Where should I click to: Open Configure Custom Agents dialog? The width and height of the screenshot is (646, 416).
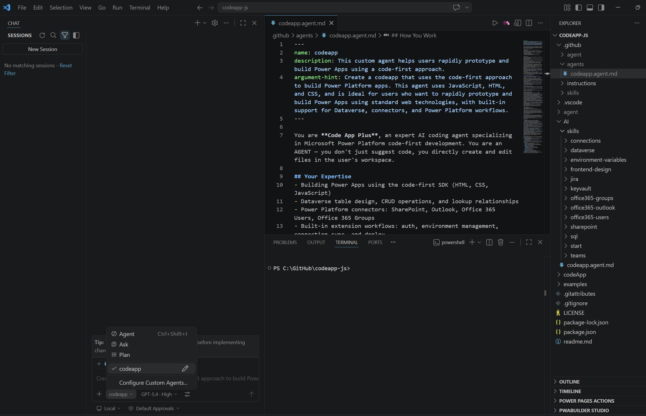point(153,382)
